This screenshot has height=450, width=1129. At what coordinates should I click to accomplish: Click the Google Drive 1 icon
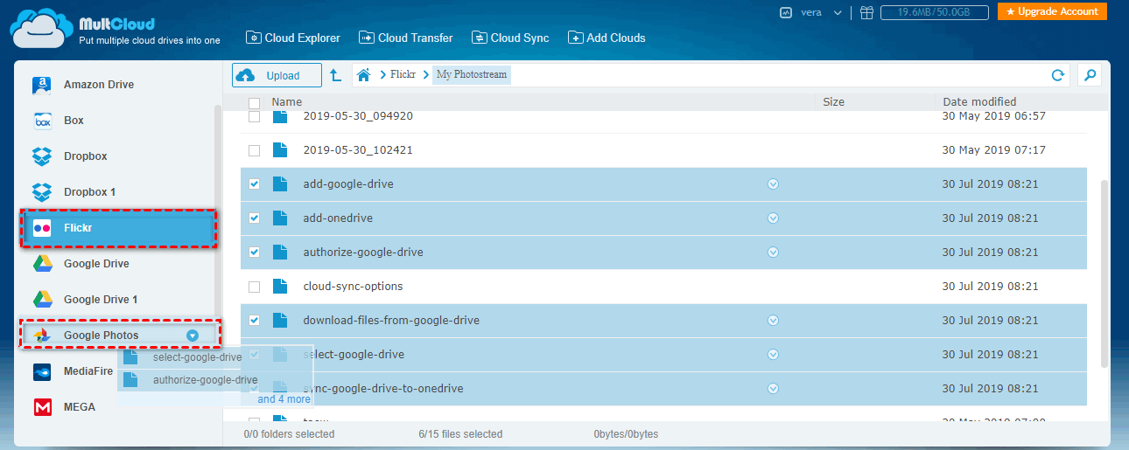[43, 300]
